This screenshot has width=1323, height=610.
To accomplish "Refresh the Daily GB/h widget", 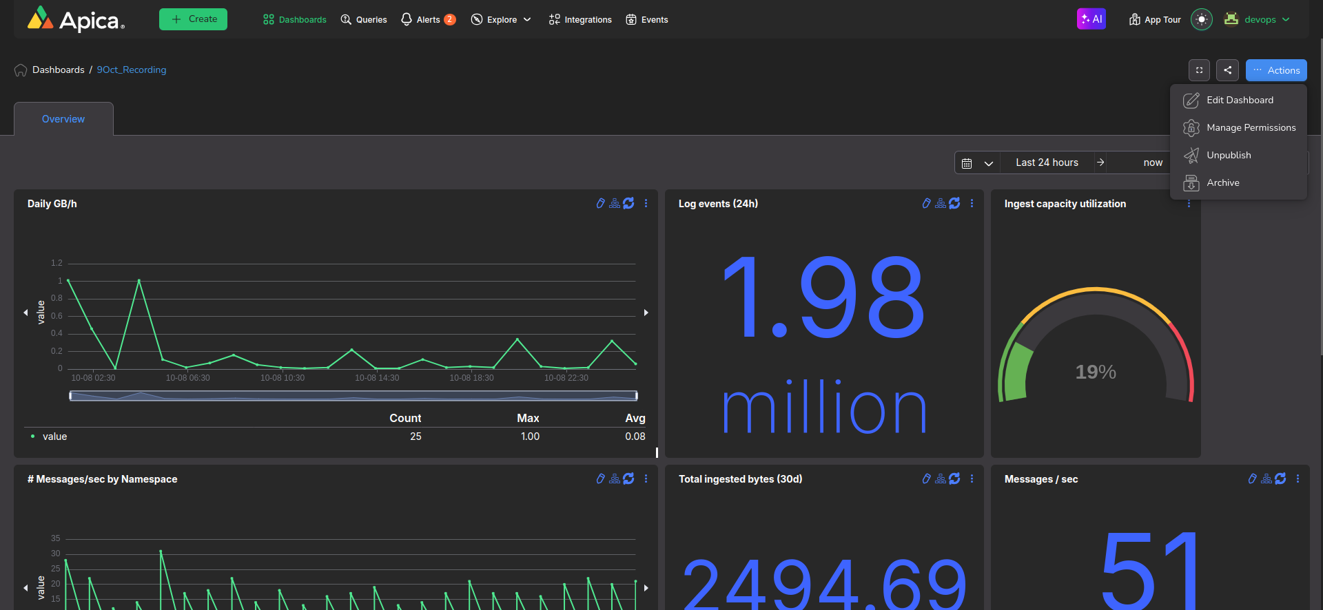I will tap(628, 204).
